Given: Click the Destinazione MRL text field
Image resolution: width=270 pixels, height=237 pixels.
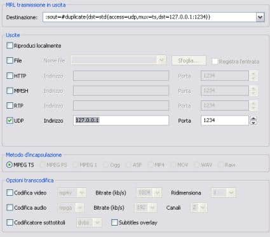Looking at the screenshot, I should coord(149,17).
